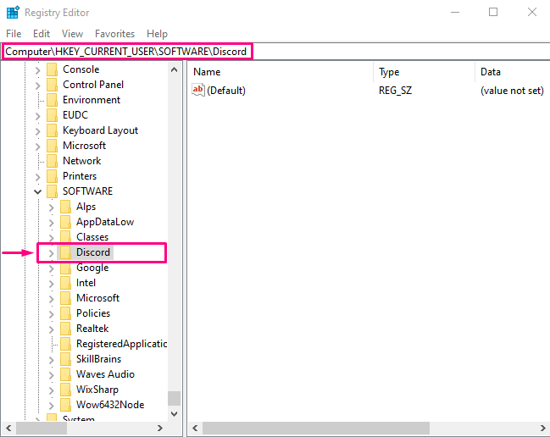
Task: Select the Intel key label
Action: [86, 283]
